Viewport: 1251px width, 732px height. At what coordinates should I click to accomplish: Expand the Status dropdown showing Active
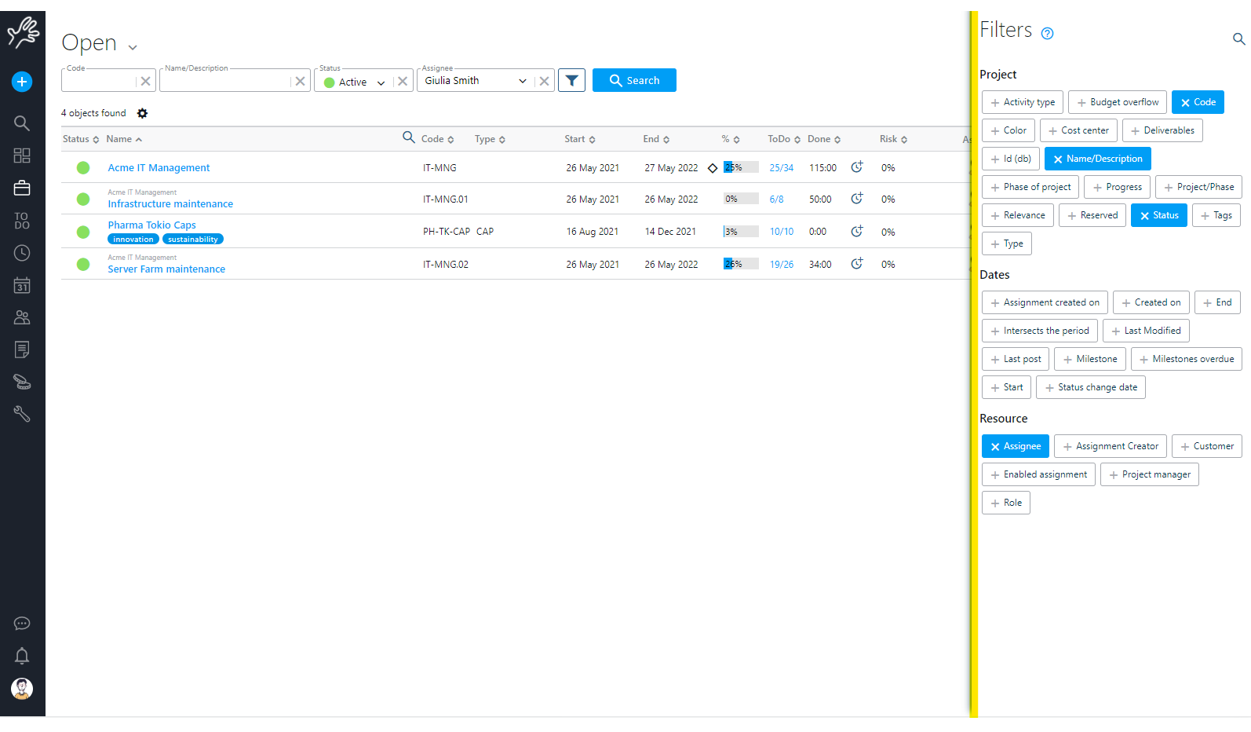coord(381,82)
